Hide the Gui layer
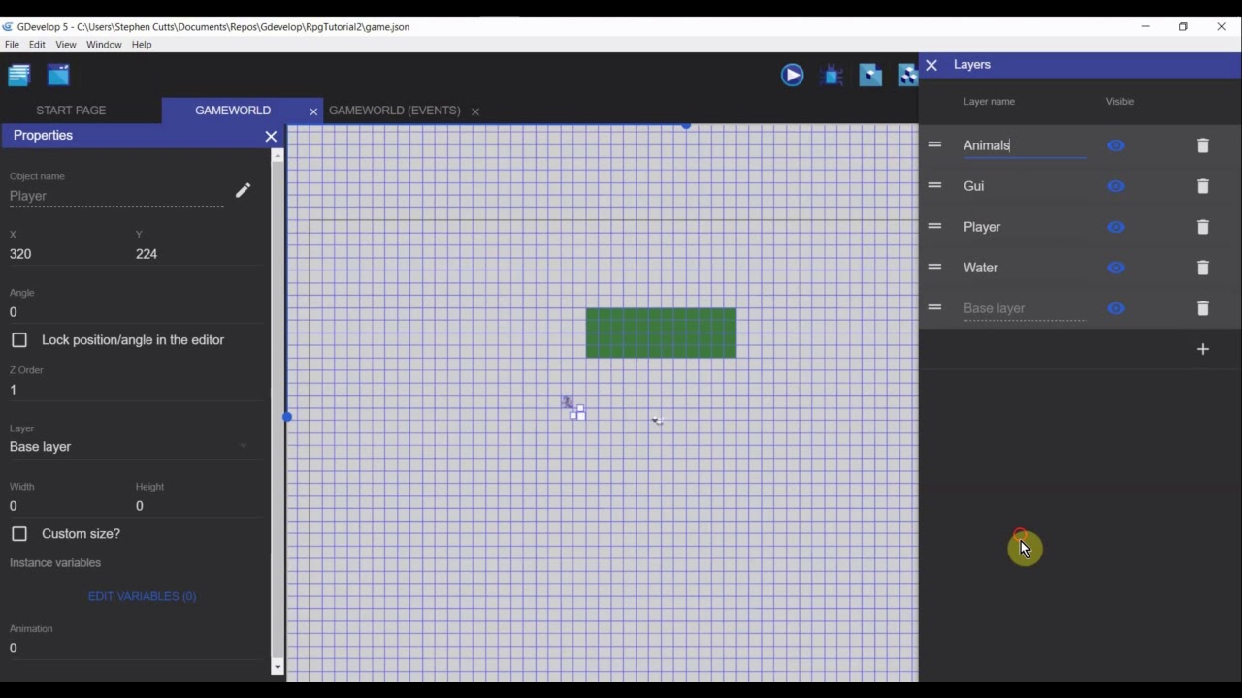The width and height of the screenshot is (1242, 698). [1116, 186]
